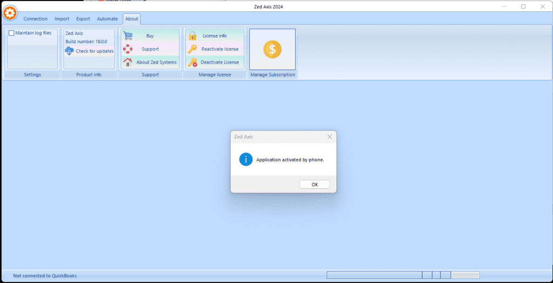Close the Zed Axis dialog with X

(330, 136)
